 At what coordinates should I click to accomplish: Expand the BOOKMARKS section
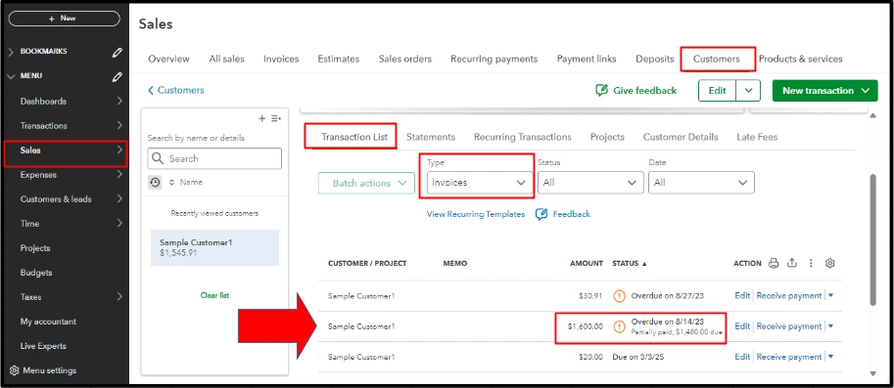(12, 52)
